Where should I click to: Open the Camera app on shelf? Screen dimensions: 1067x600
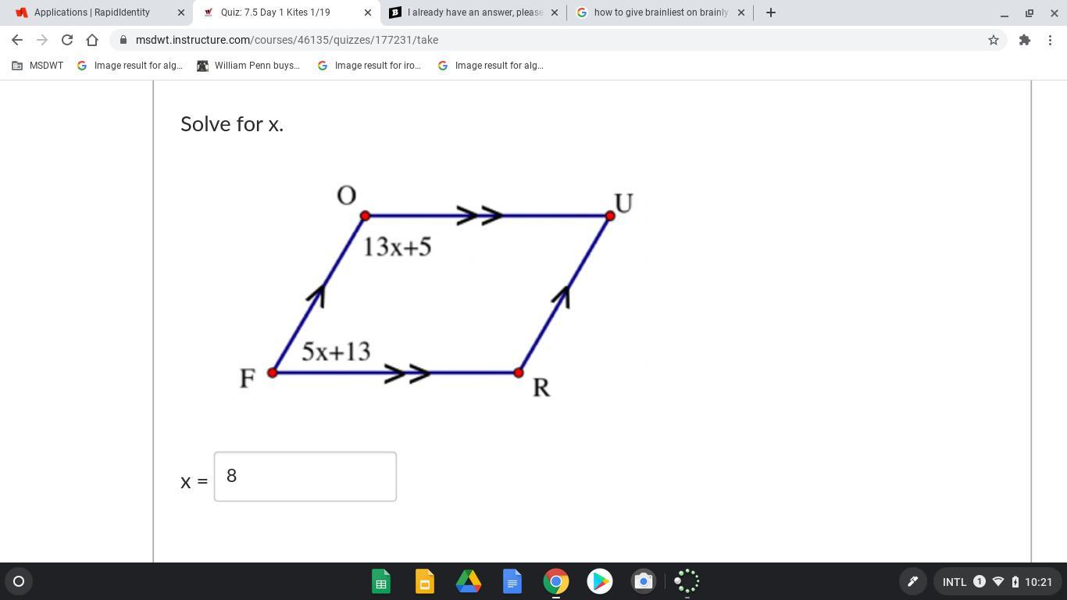coord(644,581)
